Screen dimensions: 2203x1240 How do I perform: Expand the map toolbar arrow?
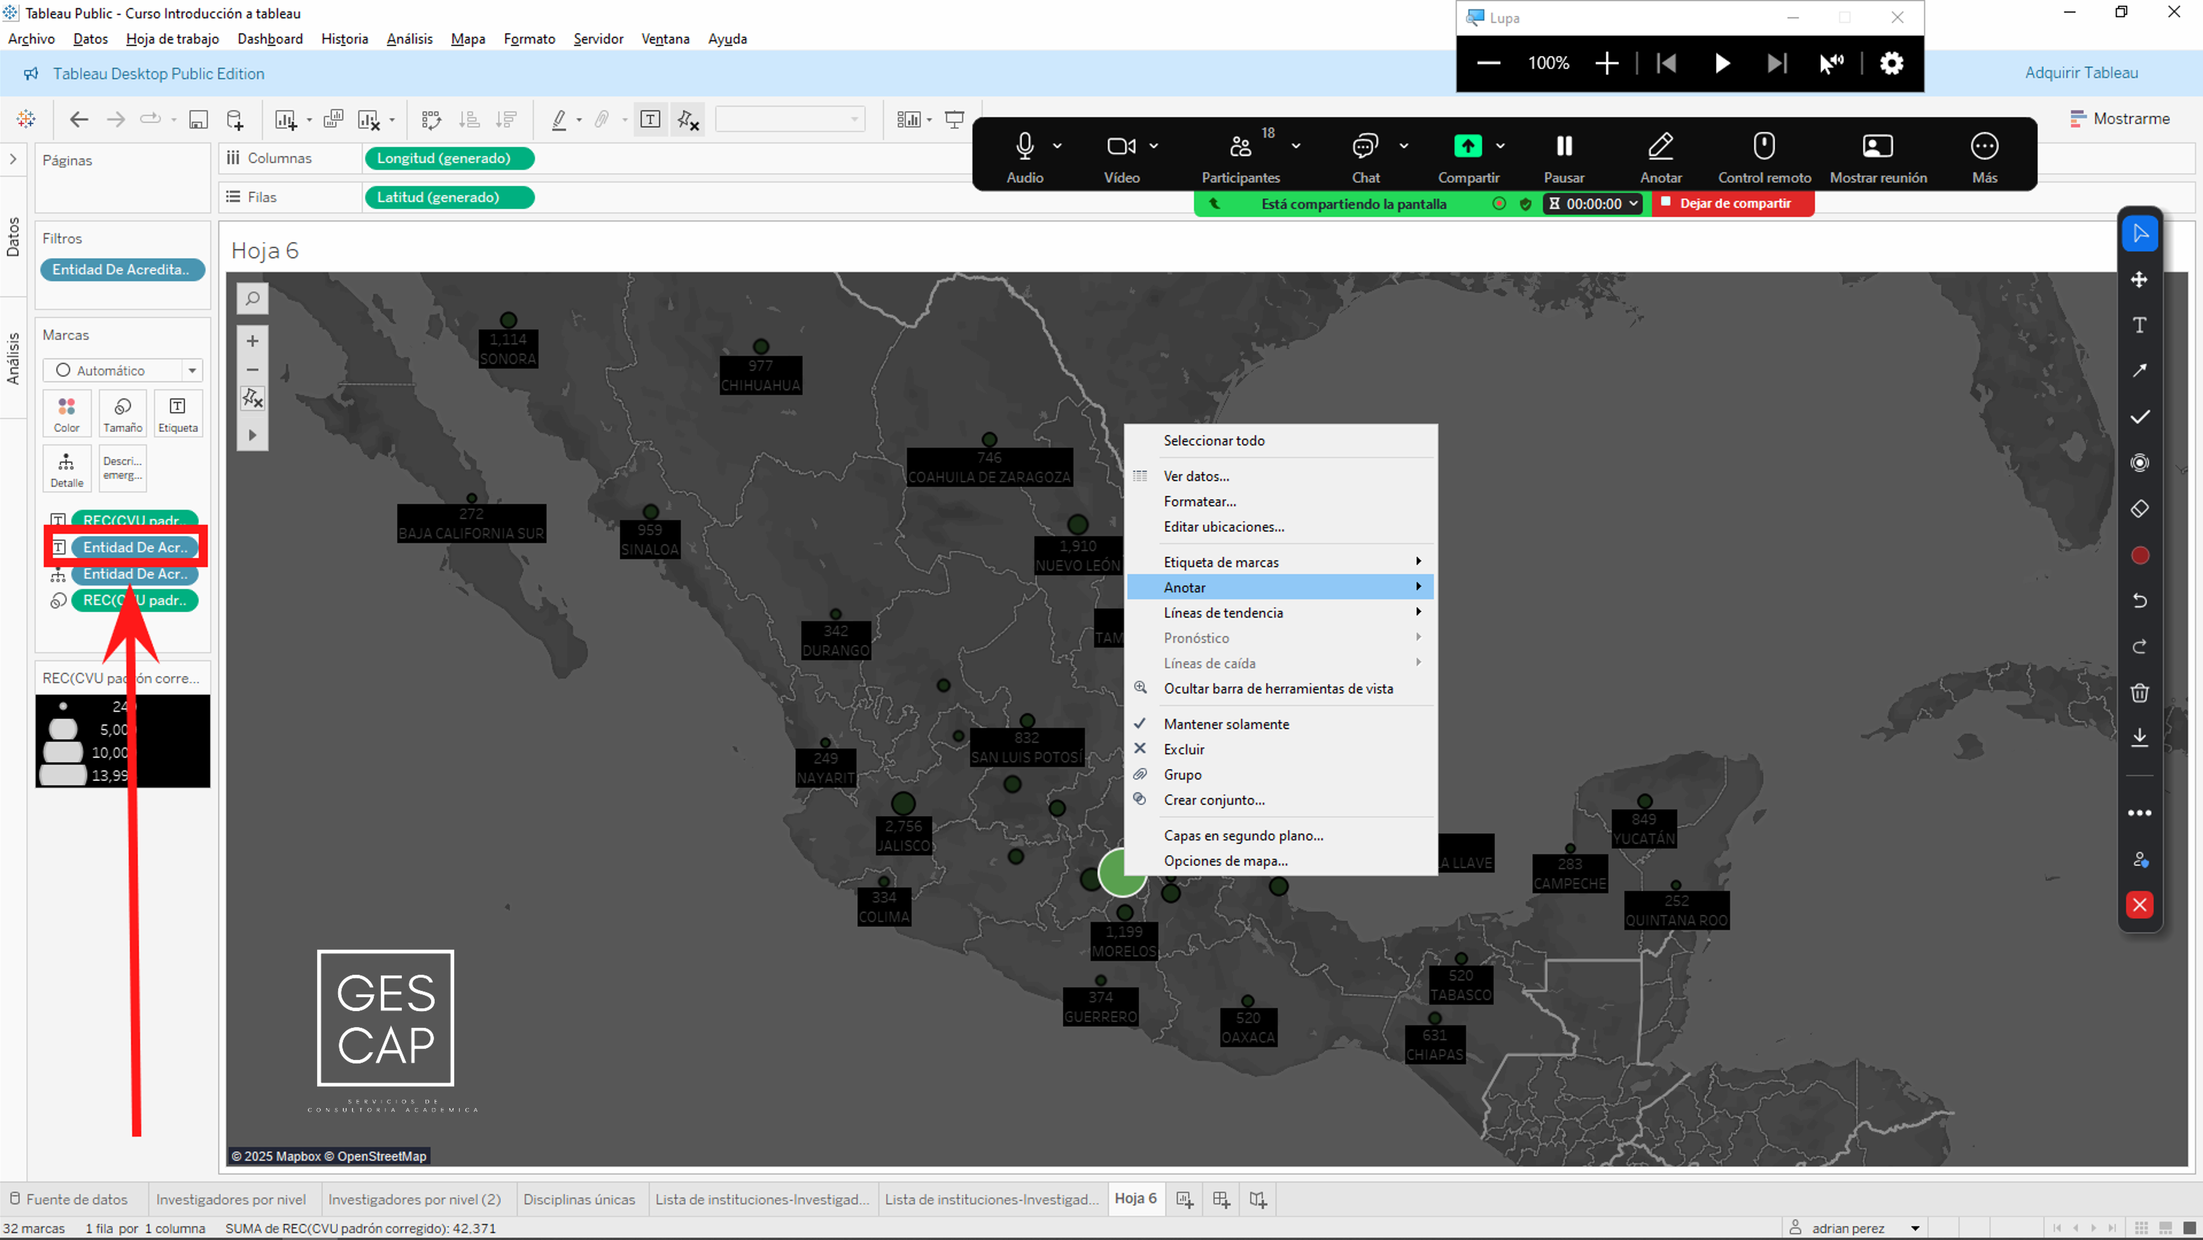coord(252,435)
